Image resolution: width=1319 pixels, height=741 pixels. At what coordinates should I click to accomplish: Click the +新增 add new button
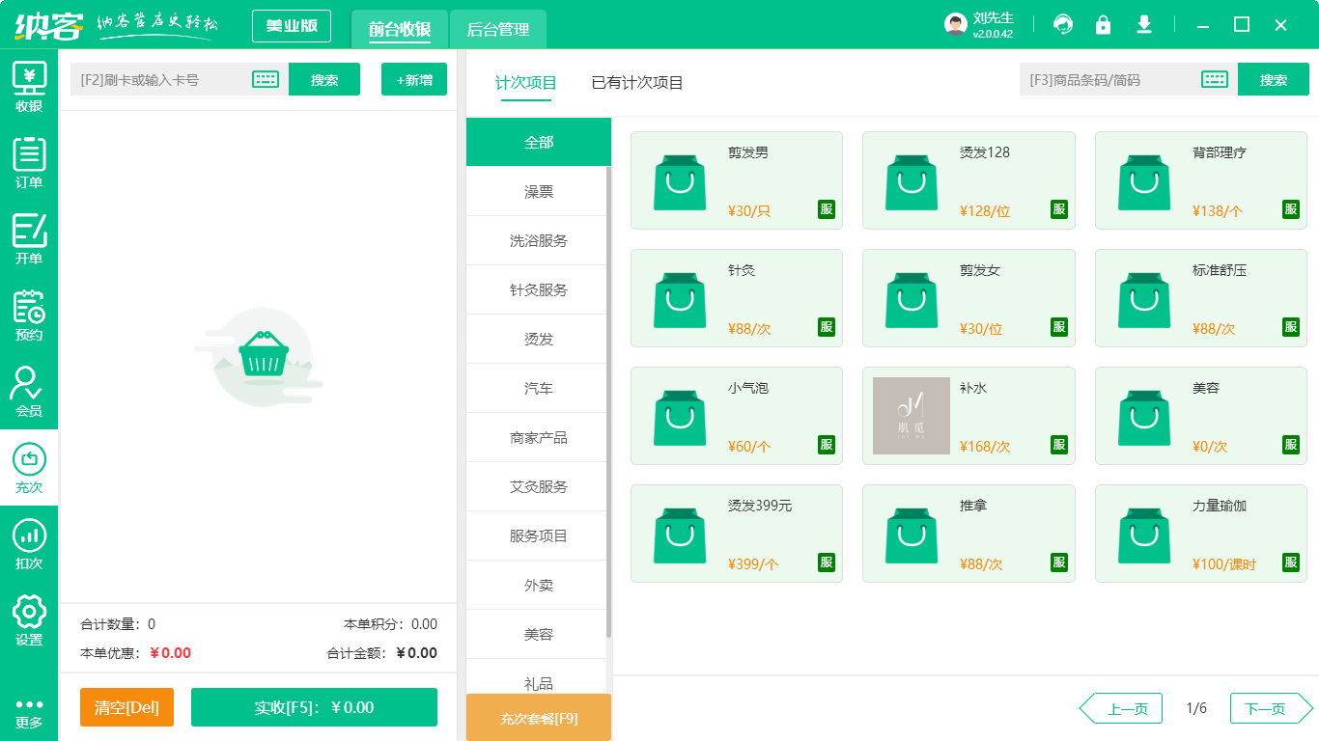(413, 79)
